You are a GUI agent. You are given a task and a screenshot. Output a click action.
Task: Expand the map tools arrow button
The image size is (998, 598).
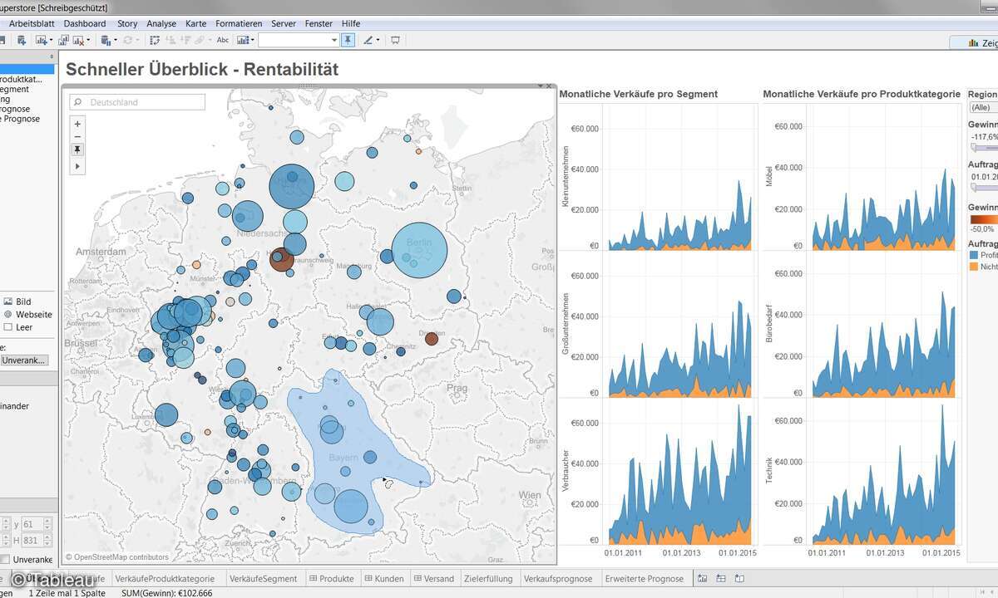click(x=77, y=166)
